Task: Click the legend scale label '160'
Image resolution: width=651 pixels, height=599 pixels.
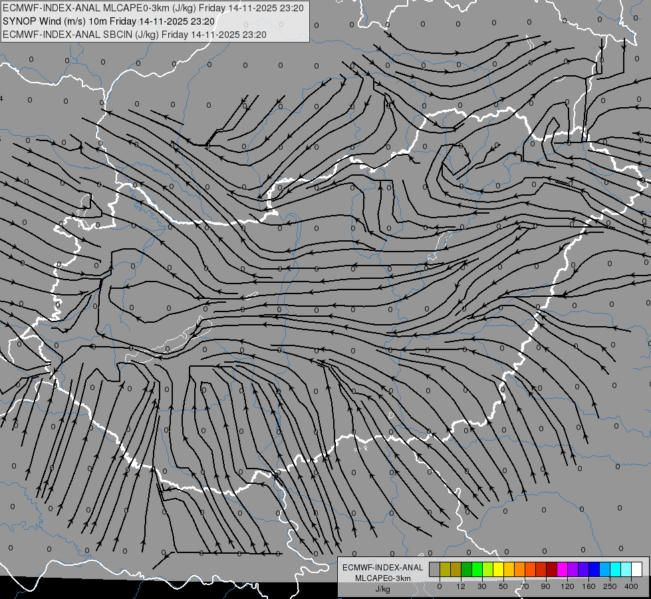Action: pyautogui.click(x=588, y=586)
